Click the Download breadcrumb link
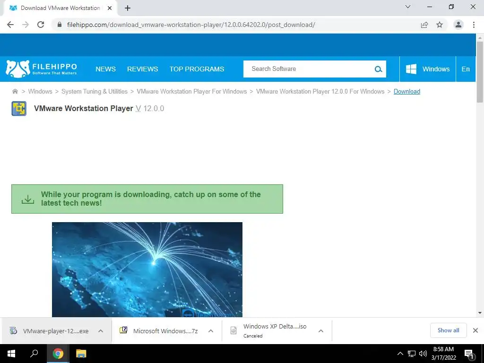The width and height of the screenshot is (484, 363). click(x=407, y=91)
